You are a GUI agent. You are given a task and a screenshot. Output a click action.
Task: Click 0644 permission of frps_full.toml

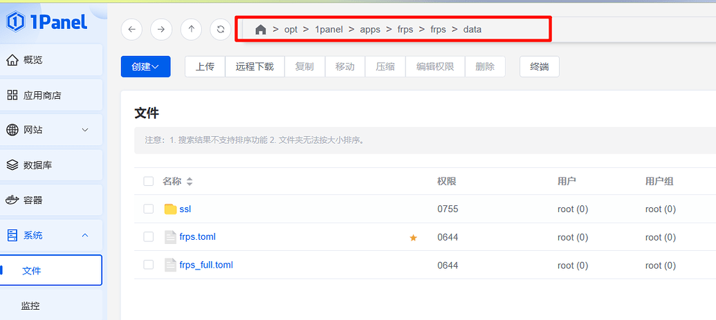click(x=448, y=265)
